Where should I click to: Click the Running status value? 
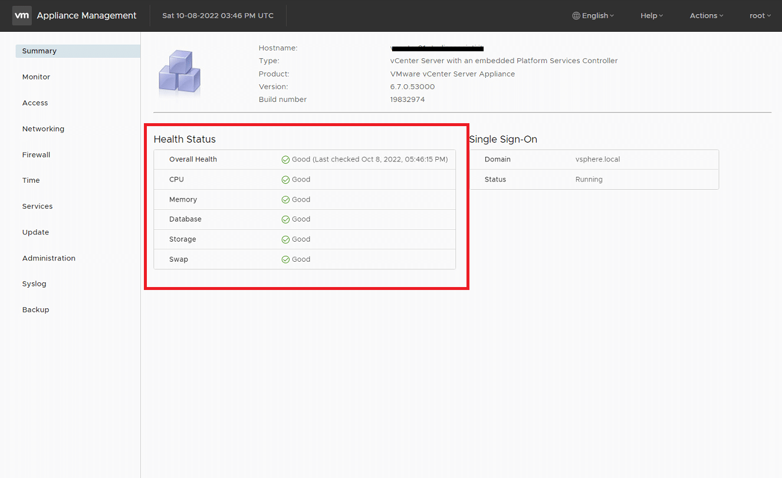[589, 180]
